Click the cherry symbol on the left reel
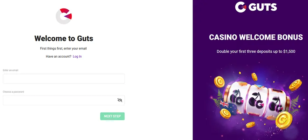 point(236,97)
